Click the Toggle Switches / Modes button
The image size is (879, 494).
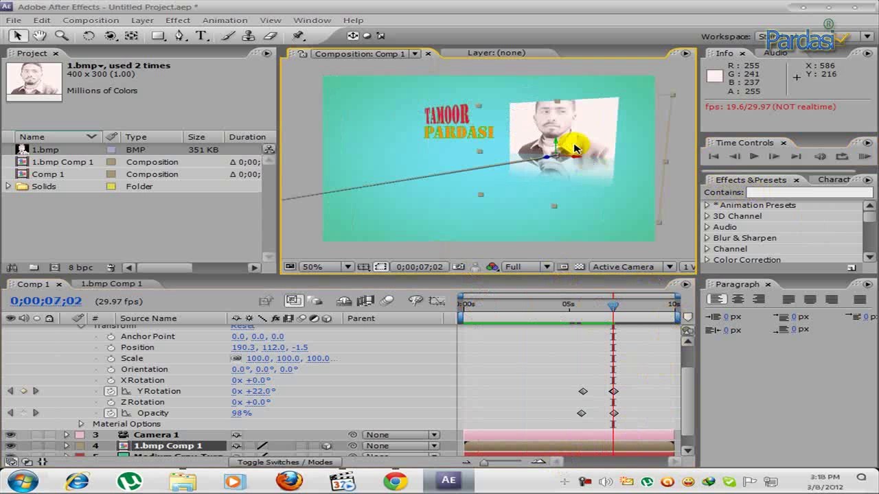285,462
